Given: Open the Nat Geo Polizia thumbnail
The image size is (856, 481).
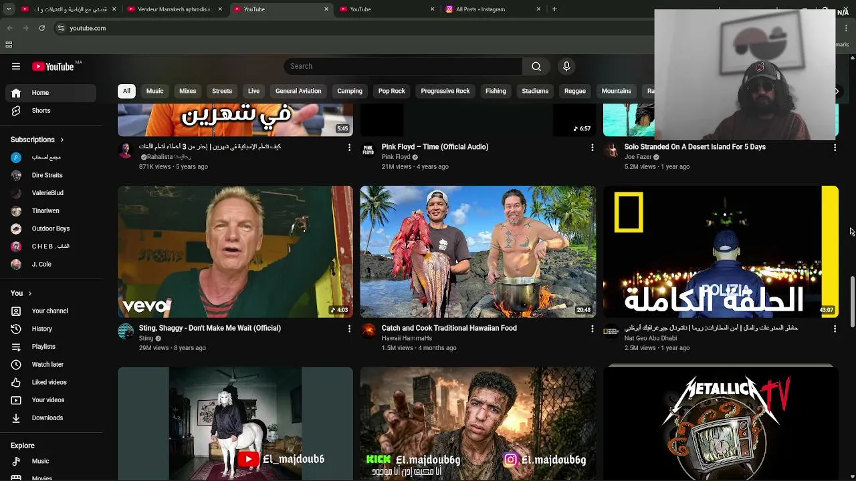Looking at the screenshot, I should tap(720, 252).
